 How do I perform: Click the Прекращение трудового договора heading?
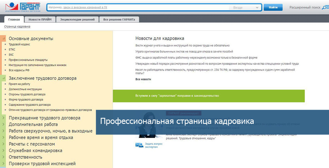tap(44, 118)
